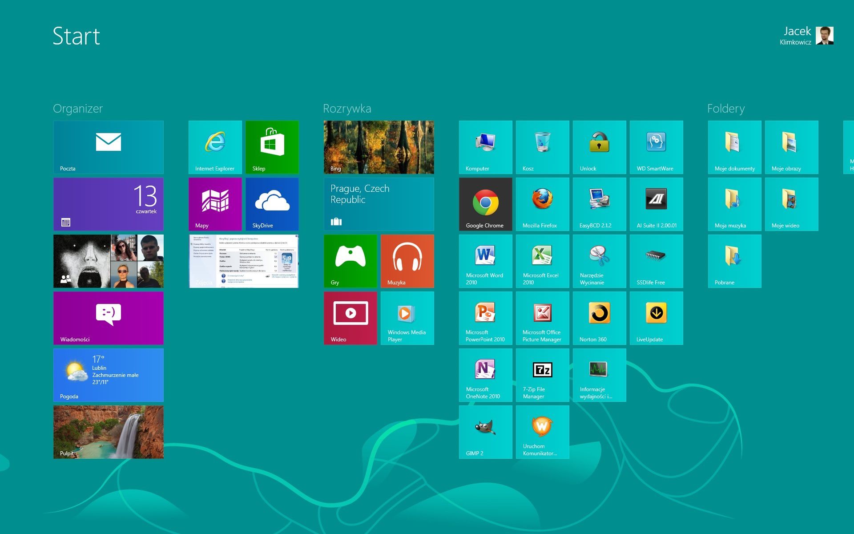Launch Microsoft PowerPoint 2010 tile
Image resolution: width=854 pixels, height=534 pixels.
point(486,318)
